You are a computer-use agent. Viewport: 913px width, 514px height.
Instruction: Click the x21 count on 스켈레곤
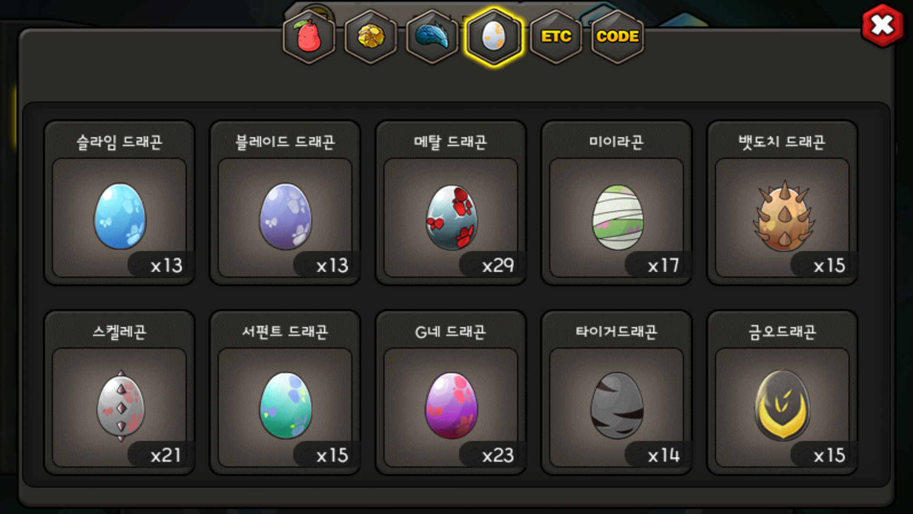tap(165, 455)
